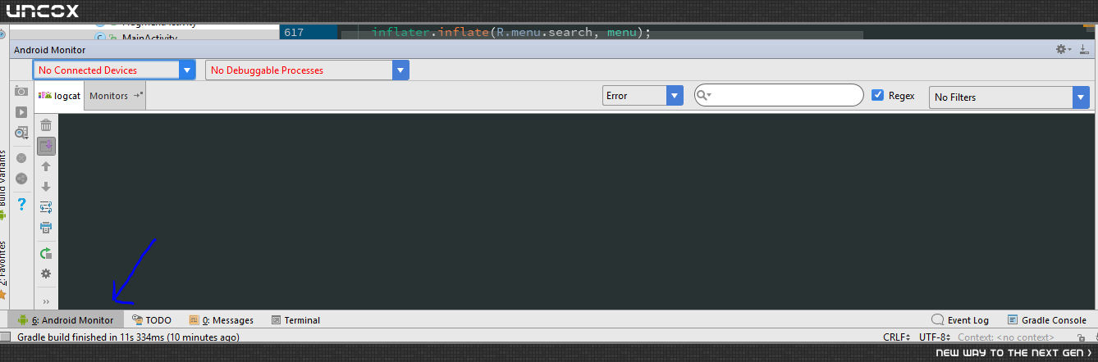Click the tool windows toggle icon in status bar
The width and height of the screenshot is (1098, 362).
pyautogui.click(x=5, y=337)
